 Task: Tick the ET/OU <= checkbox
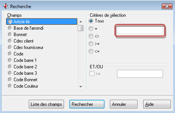coord(92,74)
